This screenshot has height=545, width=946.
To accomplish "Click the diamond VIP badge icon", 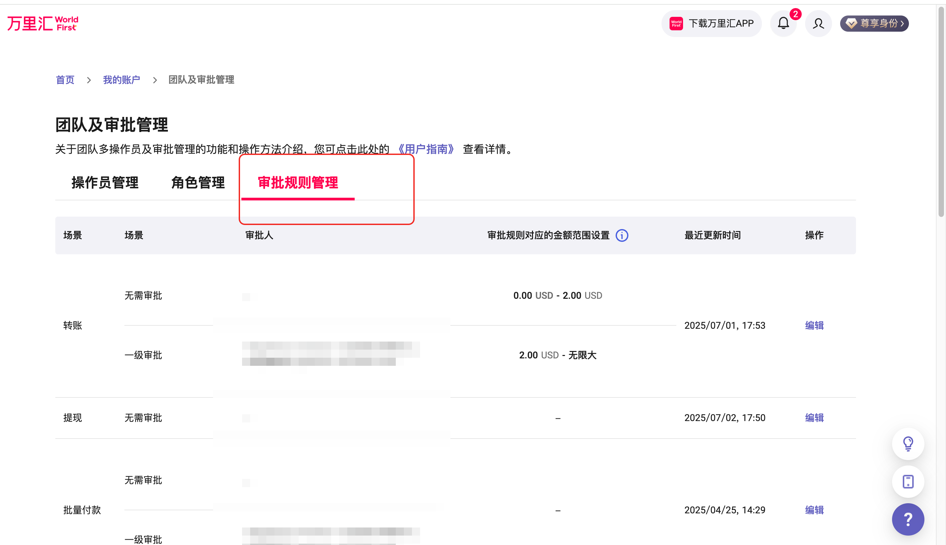I will click(851, 24).
